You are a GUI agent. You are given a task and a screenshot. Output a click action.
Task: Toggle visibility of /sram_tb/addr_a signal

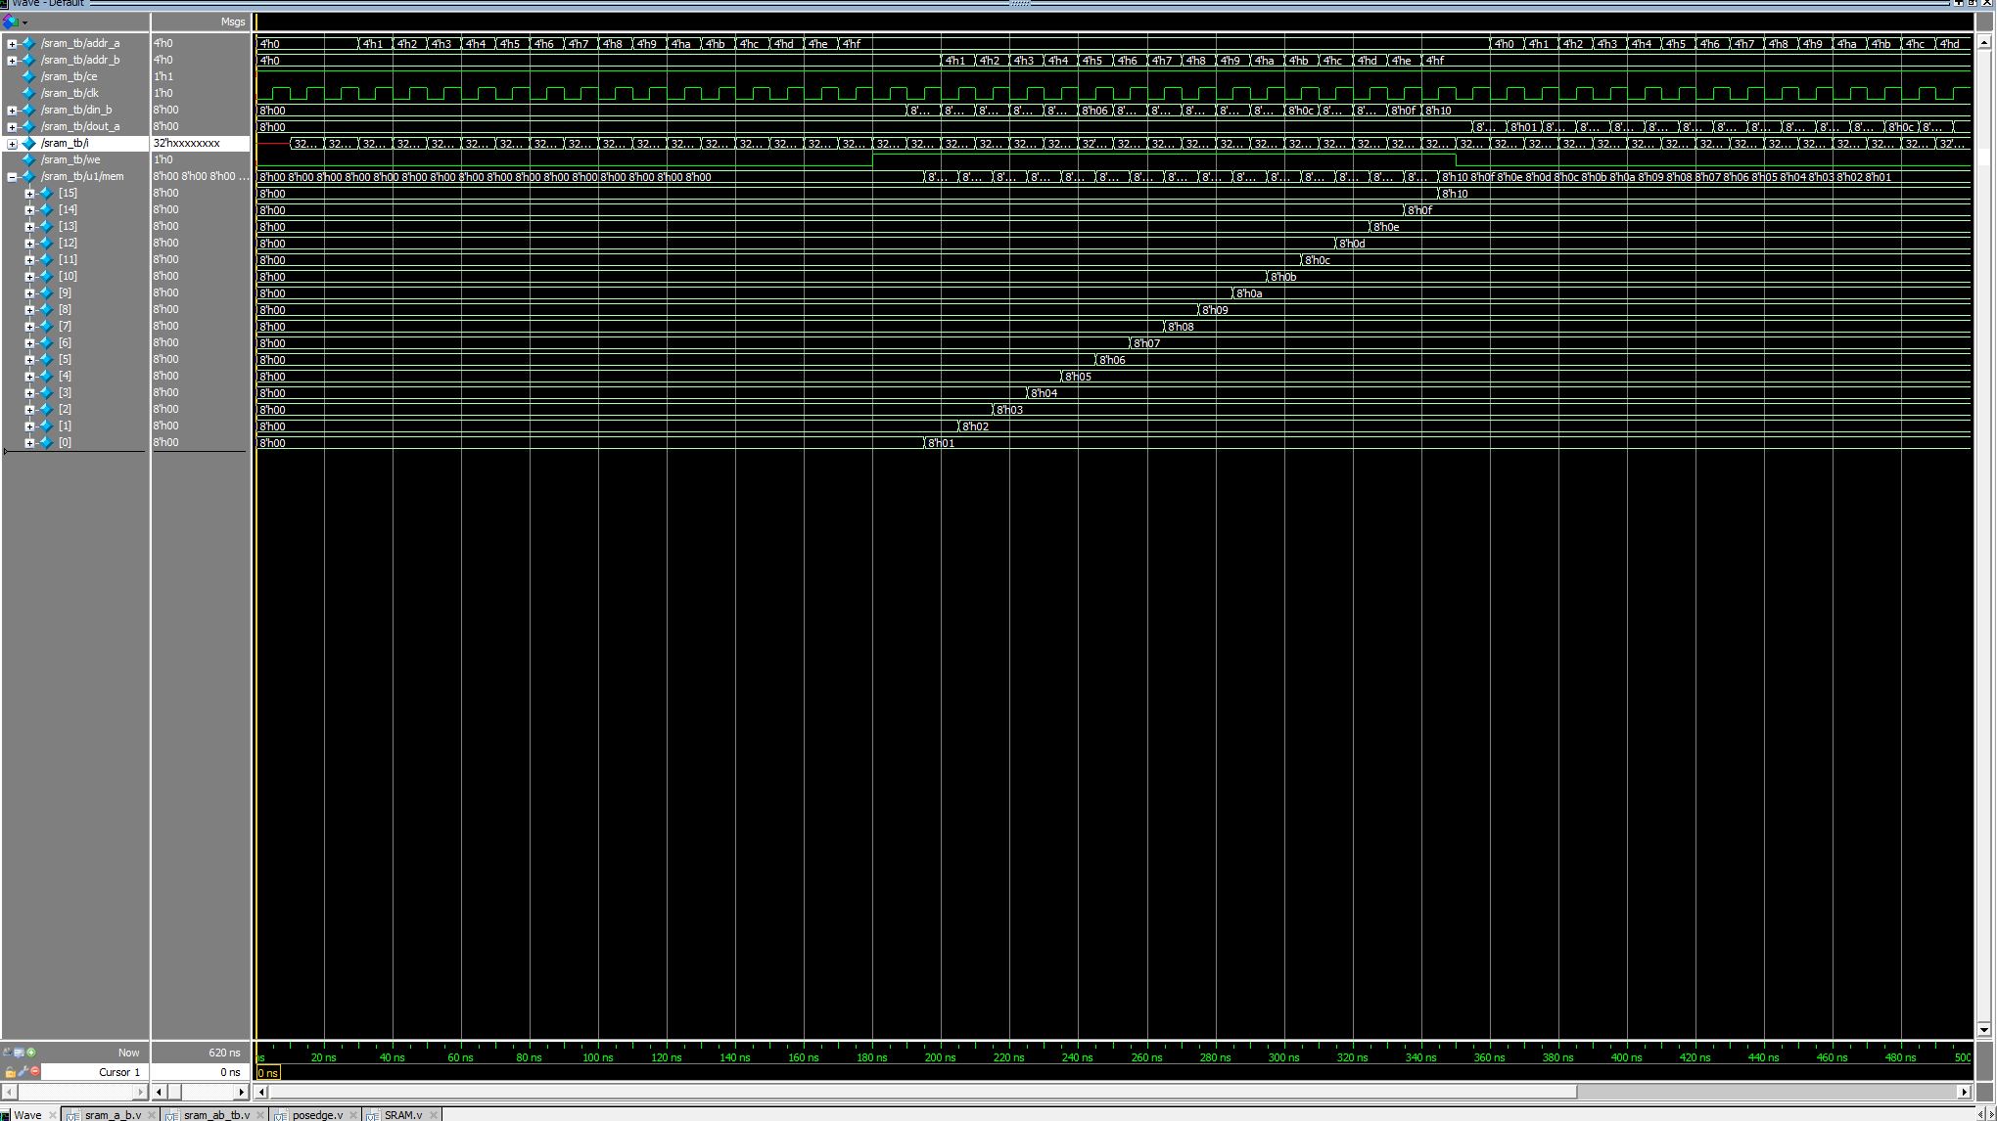(11, 42)
